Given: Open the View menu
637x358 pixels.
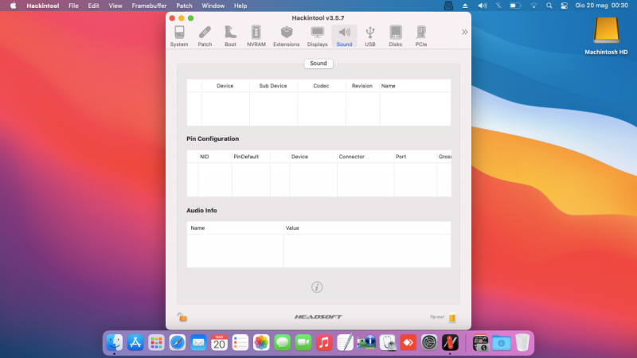Looking at the screenshot, I should pyautogui.click(x=115, y=6).
